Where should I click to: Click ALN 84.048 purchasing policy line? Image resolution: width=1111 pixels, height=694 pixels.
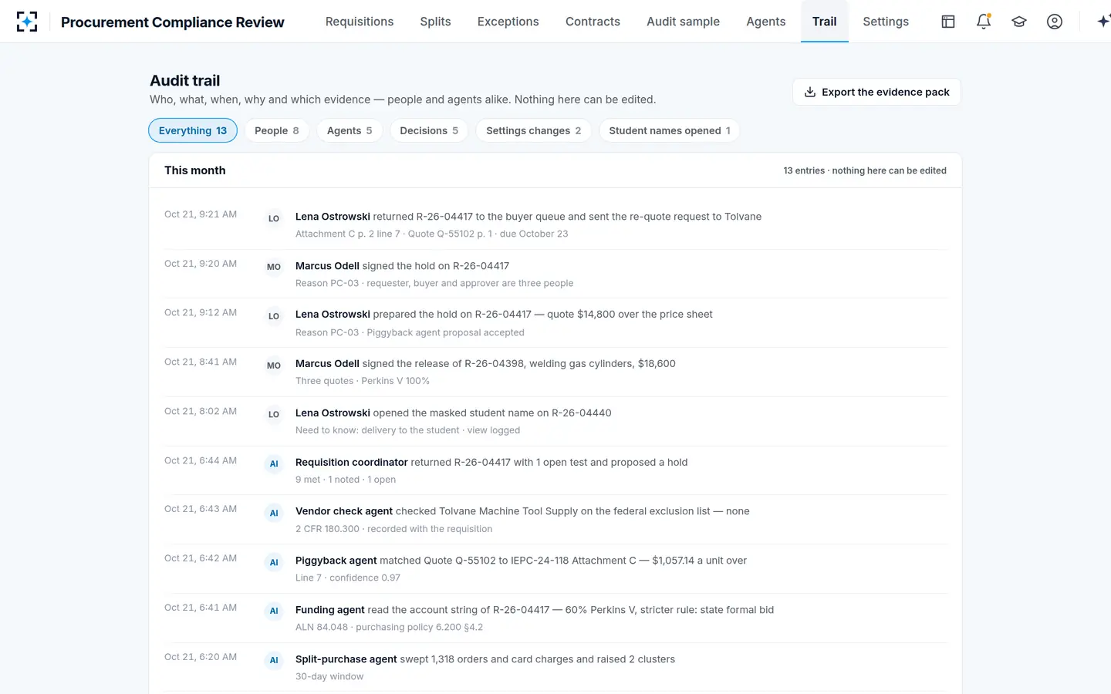pyautogui.click(x=389, y=627)
